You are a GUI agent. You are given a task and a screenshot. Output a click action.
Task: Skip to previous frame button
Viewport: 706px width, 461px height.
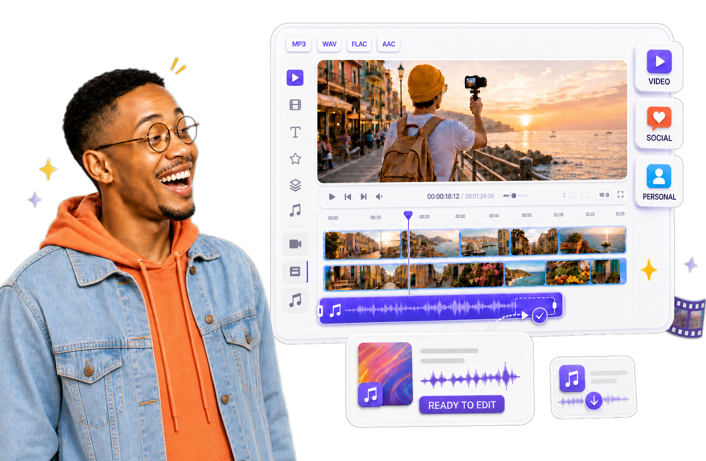(348, 197)
